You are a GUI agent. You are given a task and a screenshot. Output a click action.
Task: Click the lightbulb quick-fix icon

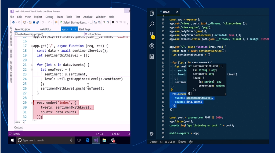[171, 90]
